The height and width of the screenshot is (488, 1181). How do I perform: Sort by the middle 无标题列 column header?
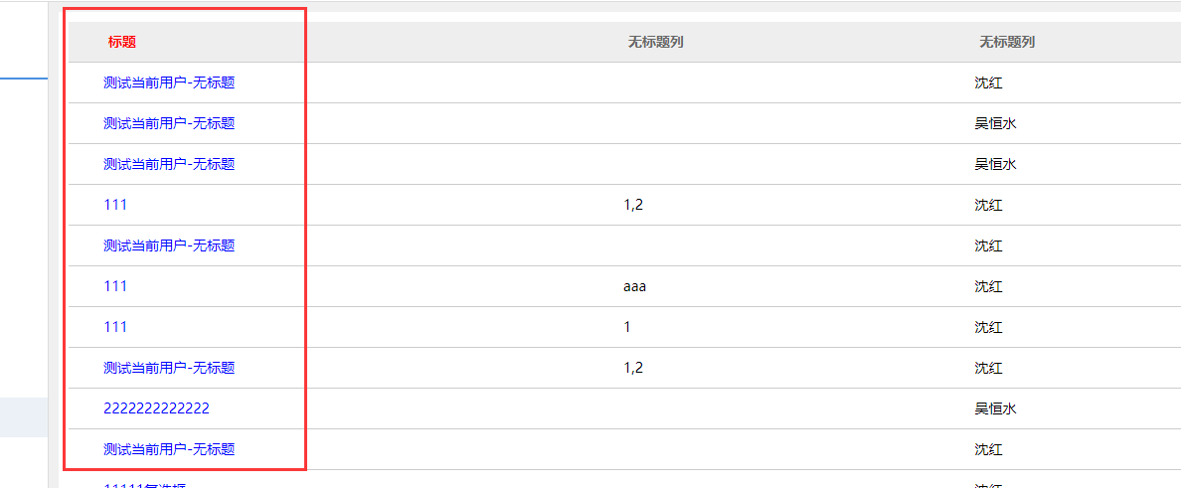[x=655, y=42]
